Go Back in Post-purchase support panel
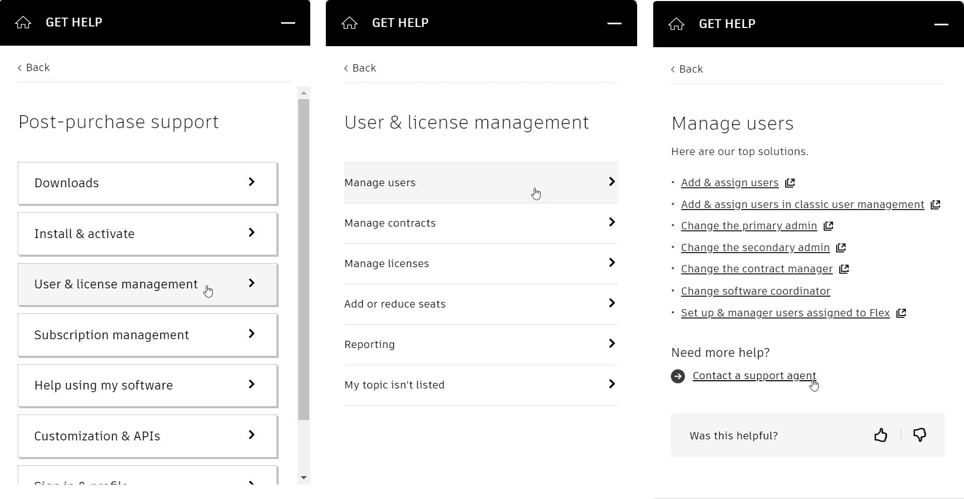 [34, 67]
